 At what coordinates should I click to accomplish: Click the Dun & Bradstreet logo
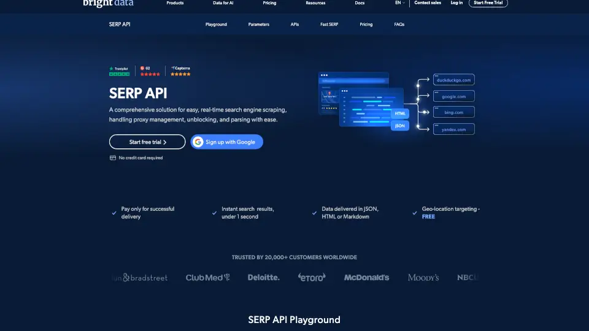pos(140,278)
